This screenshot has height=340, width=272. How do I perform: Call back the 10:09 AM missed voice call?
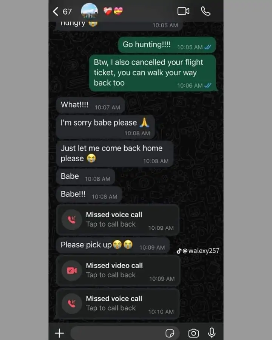pyautogui.click(x=117, y=219)
